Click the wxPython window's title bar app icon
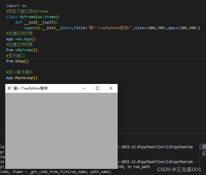 (x=10, y=88)
